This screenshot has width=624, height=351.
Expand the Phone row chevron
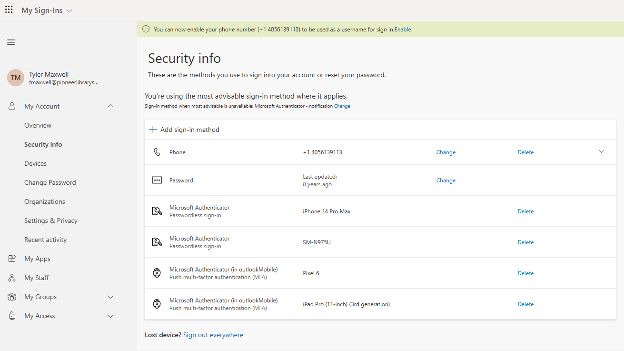(602, 152)
